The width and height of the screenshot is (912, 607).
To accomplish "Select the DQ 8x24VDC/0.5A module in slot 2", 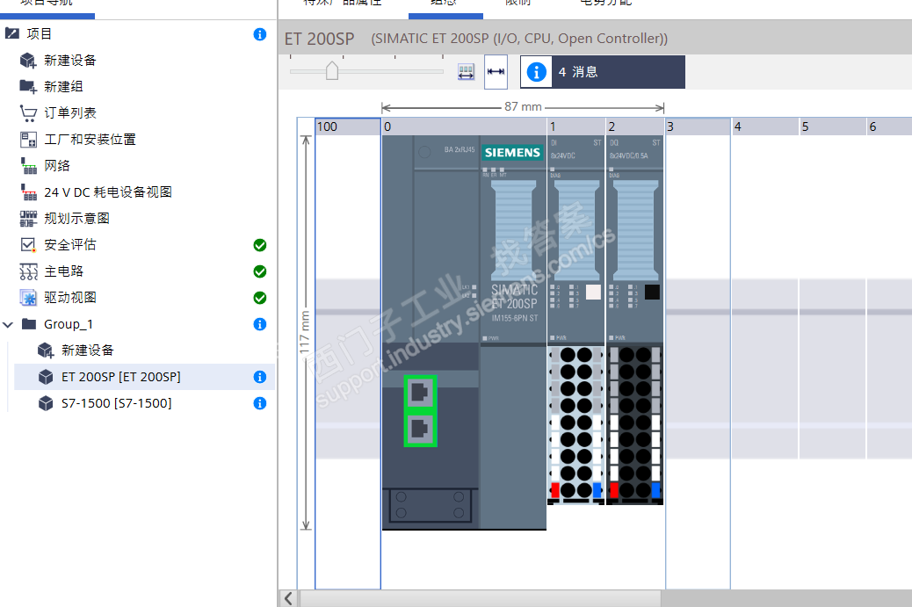I will (635, 320).
